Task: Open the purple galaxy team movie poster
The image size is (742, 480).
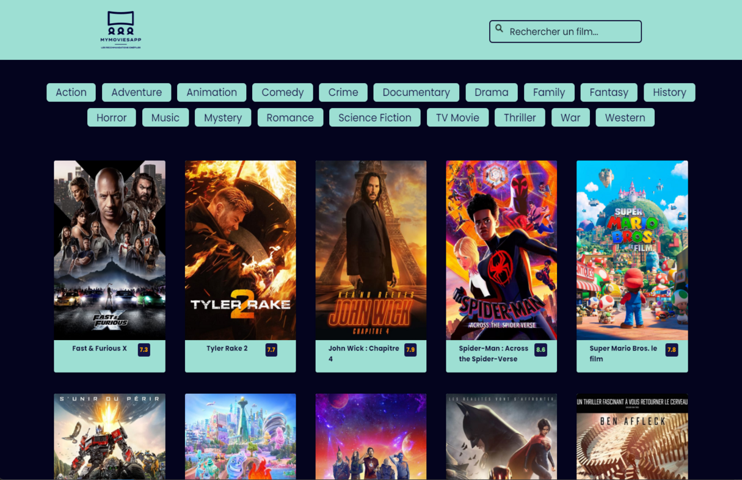Action: pyautogui.click(x=371, y=437)
